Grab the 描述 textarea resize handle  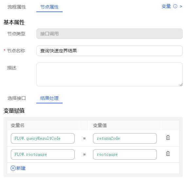pos(181,85)
